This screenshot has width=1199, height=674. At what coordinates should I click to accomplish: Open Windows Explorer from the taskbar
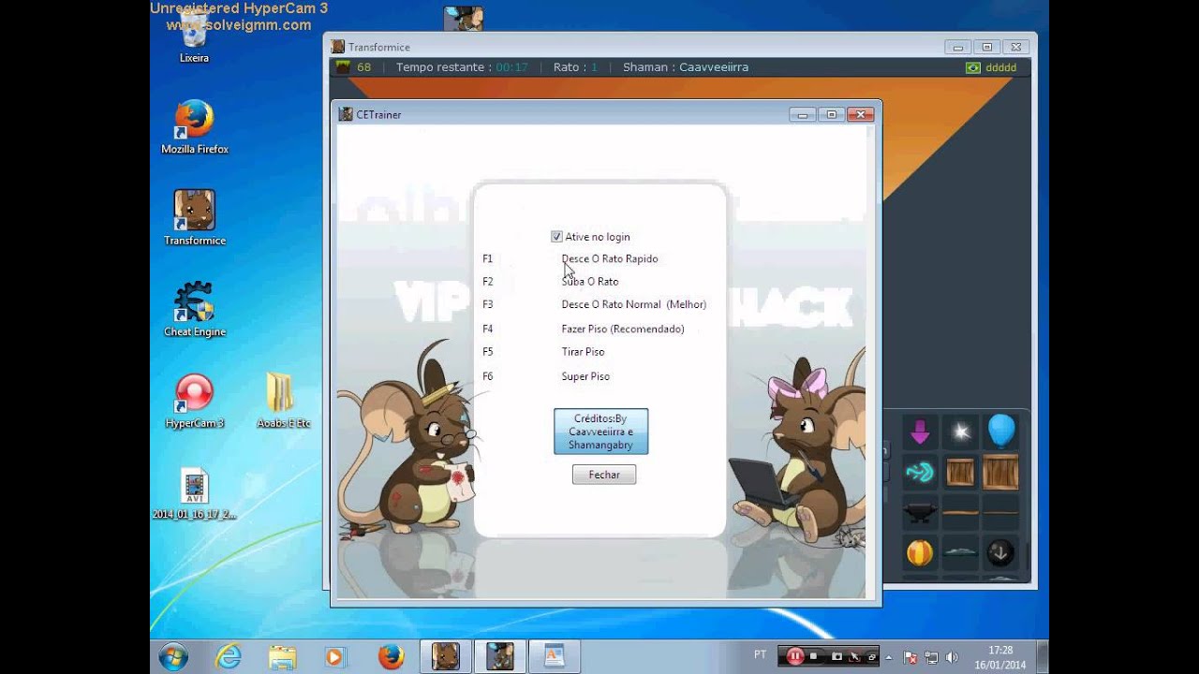coord(281,656)
